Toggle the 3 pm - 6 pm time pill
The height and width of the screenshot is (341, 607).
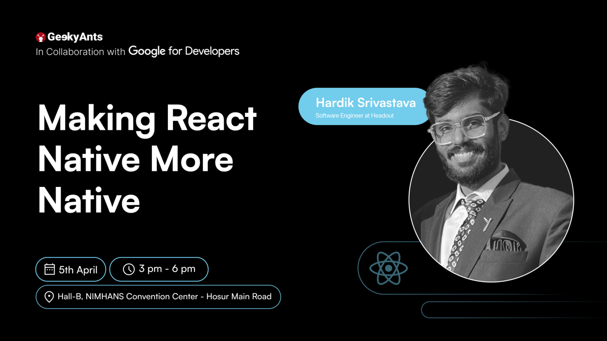pos(159,269)
